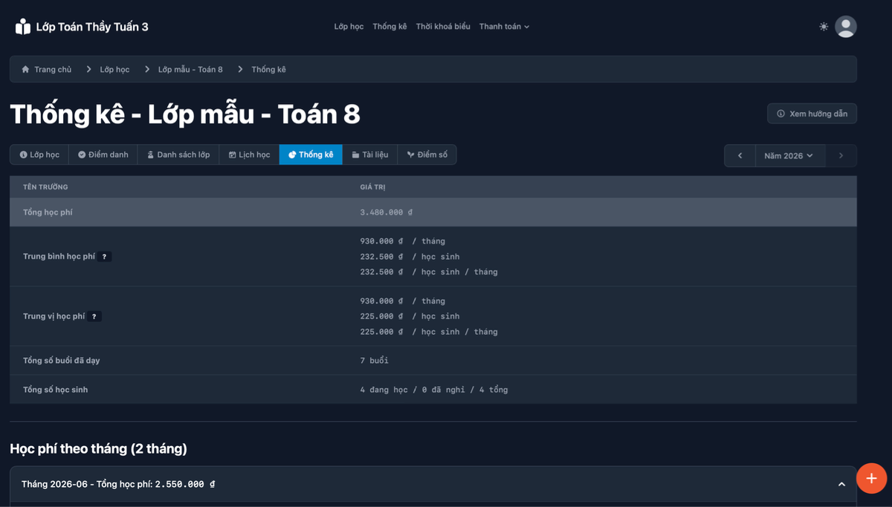Expand the Thanh toán dropdown menu

pos(504,27)
